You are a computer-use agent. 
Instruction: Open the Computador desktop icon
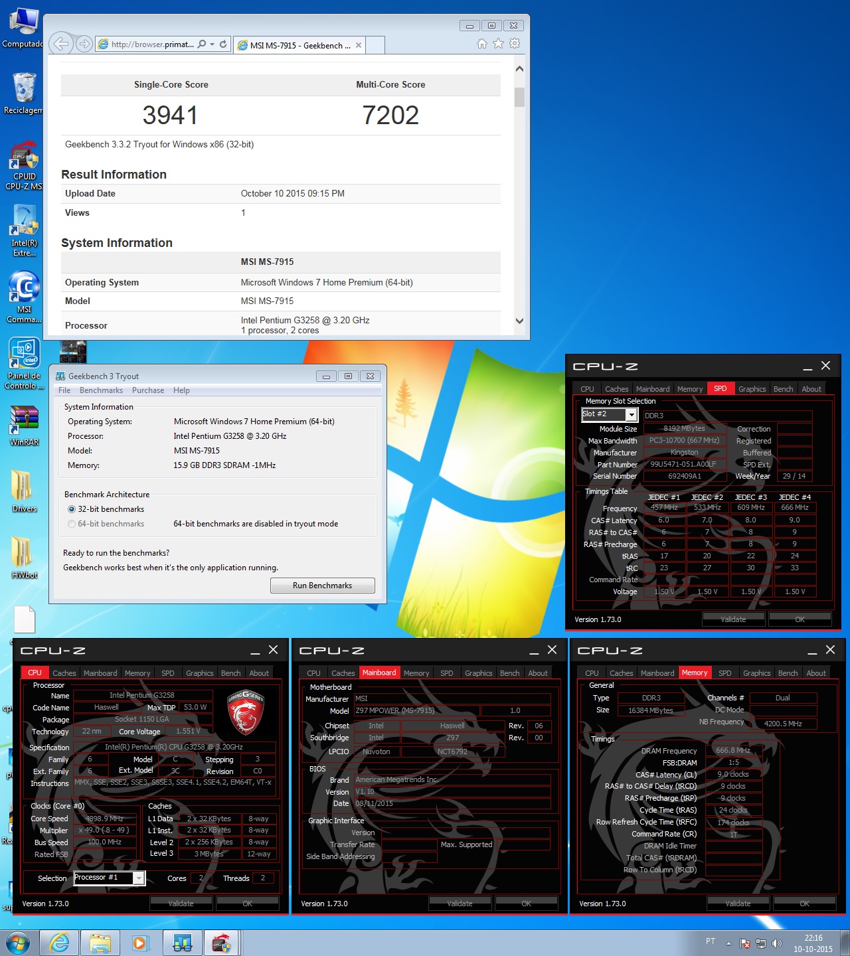click(x=23, y=28)
